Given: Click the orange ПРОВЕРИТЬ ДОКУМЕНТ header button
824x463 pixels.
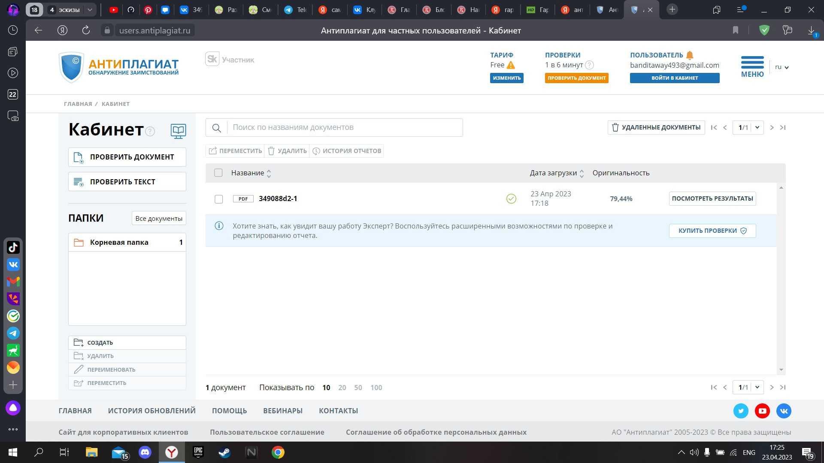Looking at the screenshot, I should coord(576,78).
